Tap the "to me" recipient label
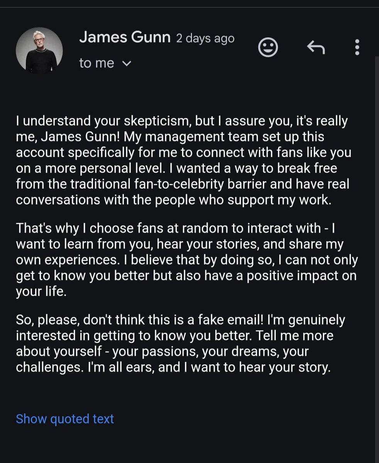Screen dimensions: 379x463 click(x=96, y=63)
